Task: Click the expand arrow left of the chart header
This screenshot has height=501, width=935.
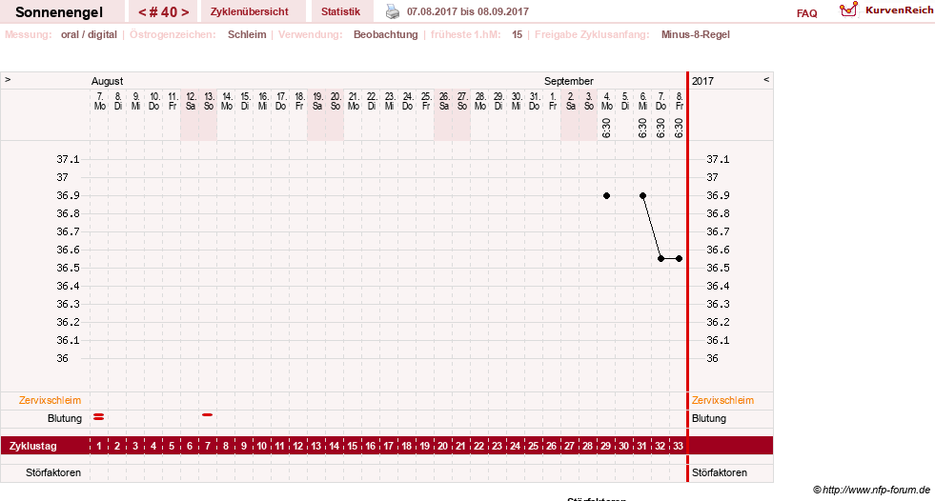Action: click(x=8, y=79)
